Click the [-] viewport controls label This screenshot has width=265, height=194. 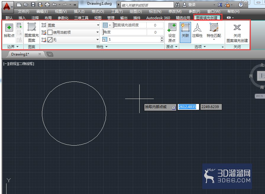coord(6,64)
